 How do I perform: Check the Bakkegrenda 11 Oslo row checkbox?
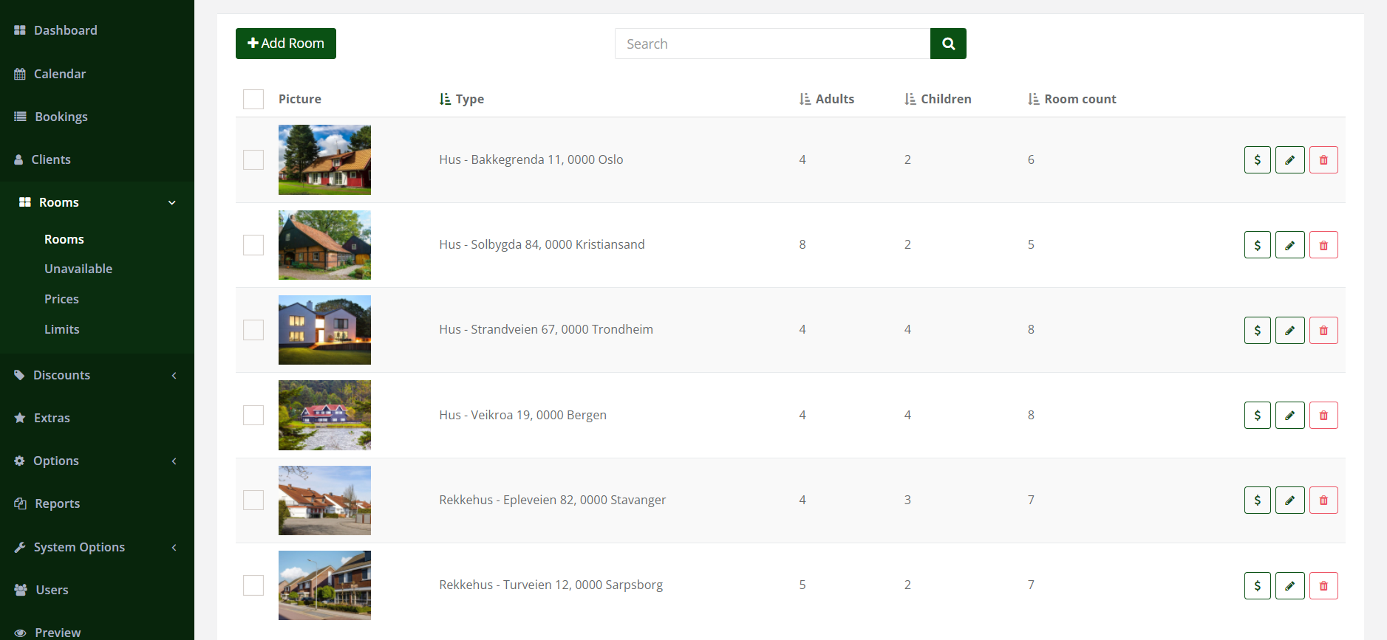[x=253, y=160]
